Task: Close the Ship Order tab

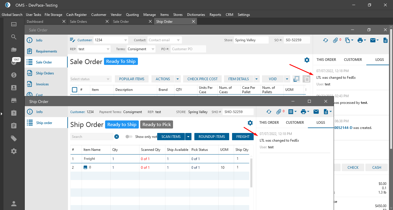Action: (x=193, y=22)
